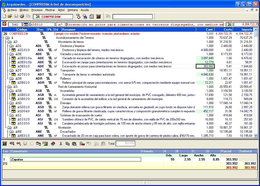Click the copy icon in lower toolbar
The width and height of the screenshot is (260, 186).
(67, 143)
